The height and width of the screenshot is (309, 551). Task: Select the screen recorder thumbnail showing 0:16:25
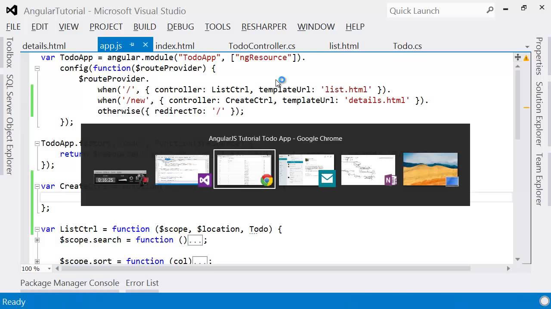click(x=121, y=177)
